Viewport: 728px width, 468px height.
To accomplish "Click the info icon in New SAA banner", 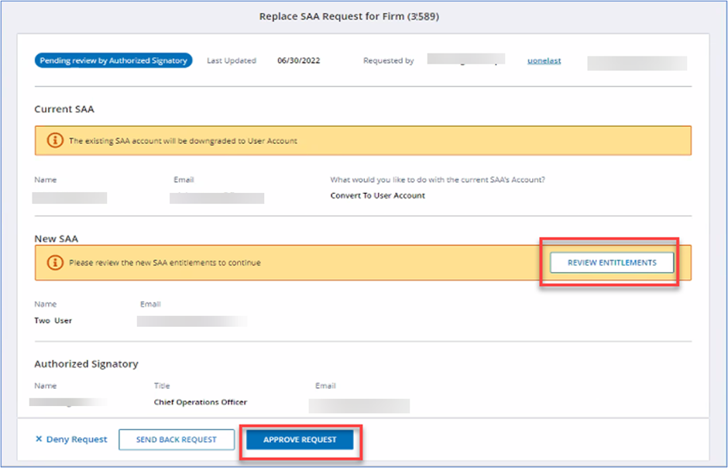I will click(x=55, y=263).
